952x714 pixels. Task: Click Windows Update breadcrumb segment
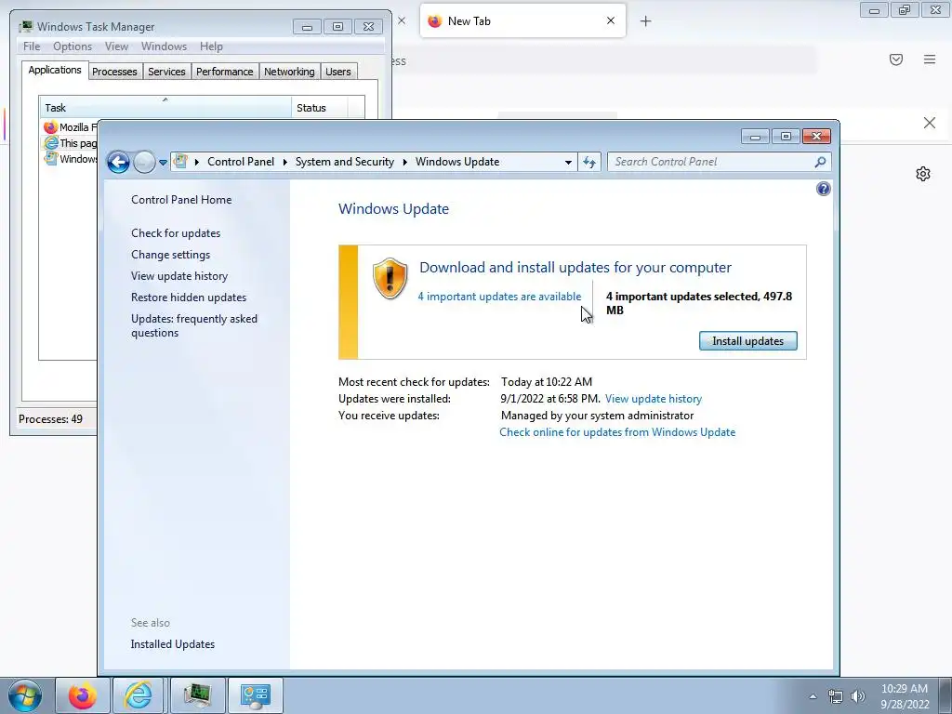tap(457, 162)
